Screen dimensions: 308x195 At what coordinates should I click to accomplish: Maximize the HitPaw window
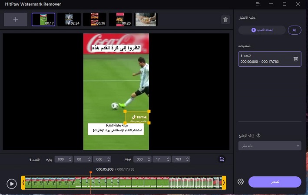click(285, 4)
